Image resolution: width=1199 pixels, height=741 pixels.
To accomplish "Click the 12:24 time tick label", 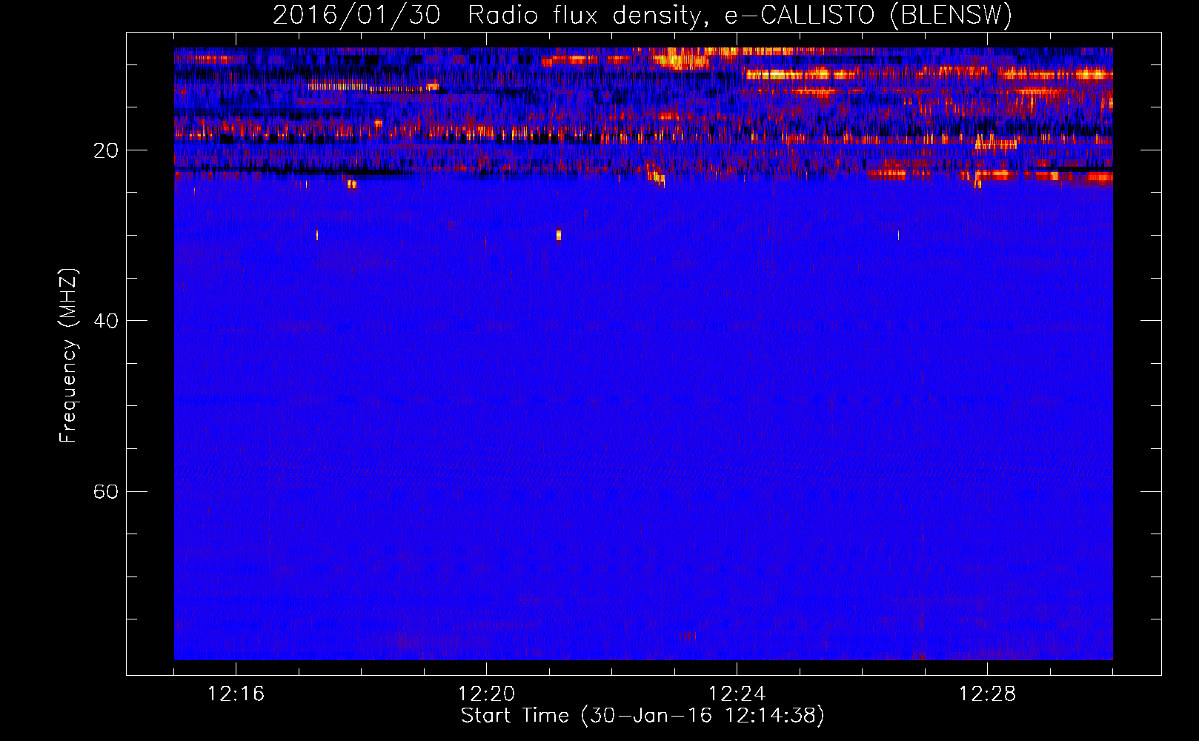I will 737,694.
